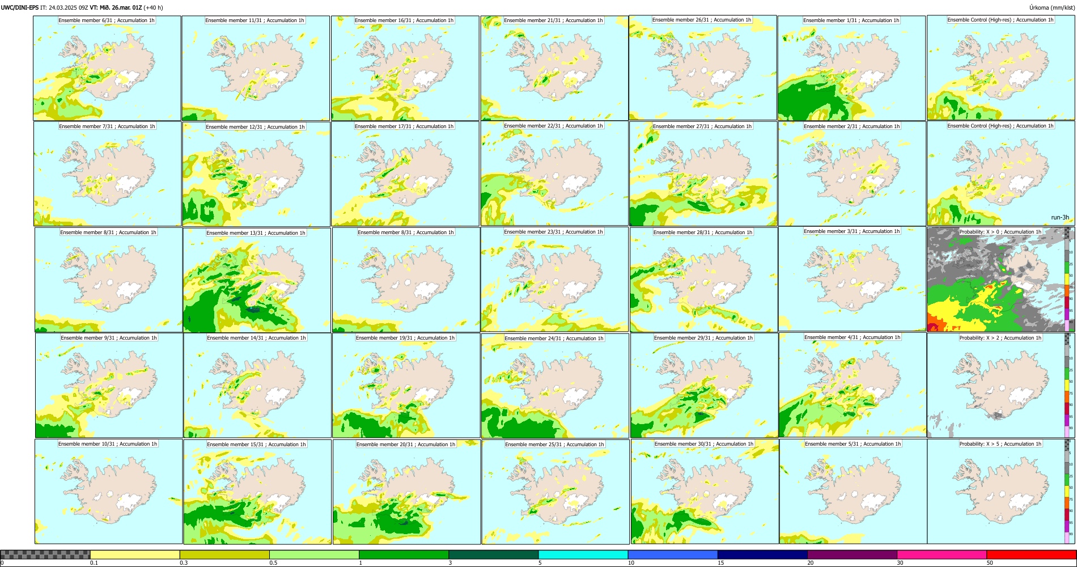Pick the dark green 3–5 legend swatch
This screenshot has height=567, width=1077.
493,555
